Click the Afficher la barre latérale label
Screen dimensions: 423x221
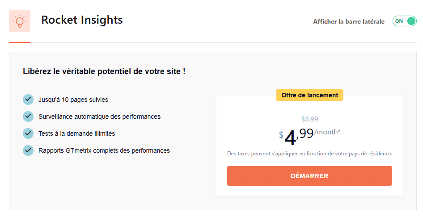click(349, 21)
